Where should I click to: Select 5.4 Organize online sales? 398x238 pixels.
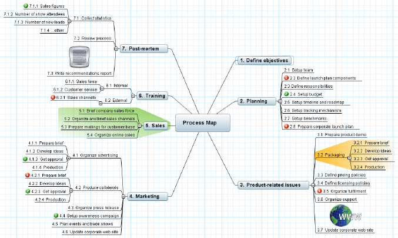pyautogui.click(x=111, y=135)
